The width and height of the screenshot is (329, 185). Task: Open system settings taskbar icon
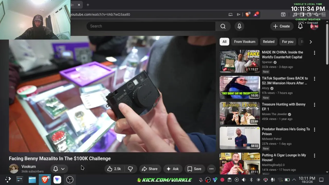tap(20, 180)
